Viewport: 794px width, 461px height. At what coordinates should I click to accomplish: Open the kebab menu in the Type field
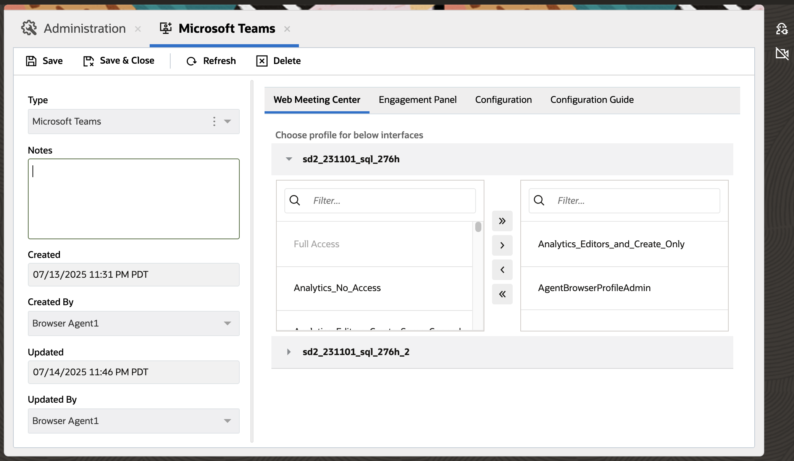214,122
